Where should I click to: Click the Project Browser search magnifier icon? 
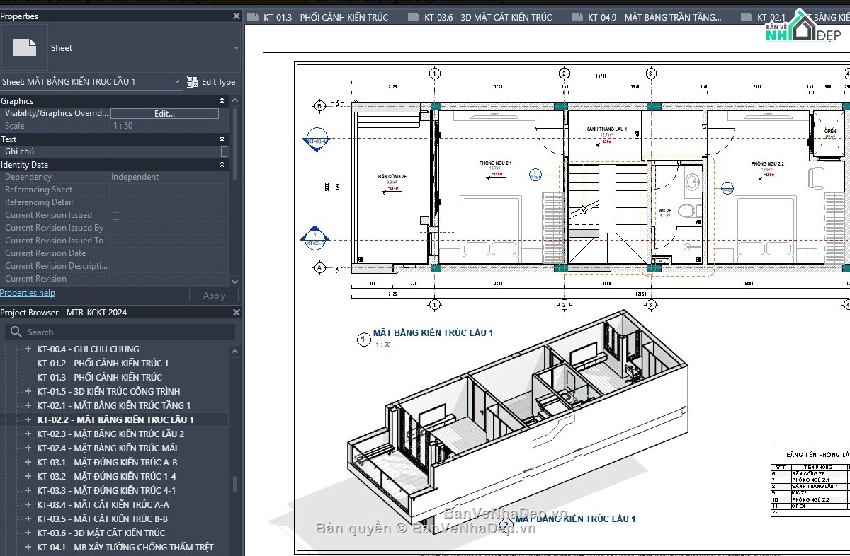pos(16,332)
